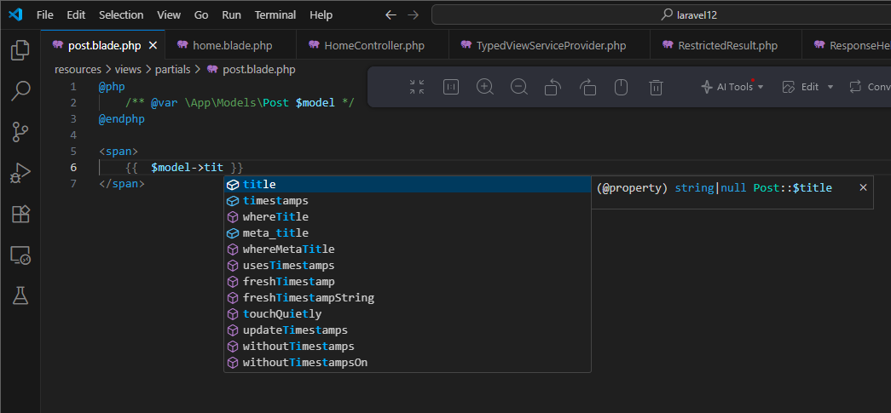Click 'resources' in the breadcrumb
The height and width of the screenshot is (413, 891).
pos(78,70)
